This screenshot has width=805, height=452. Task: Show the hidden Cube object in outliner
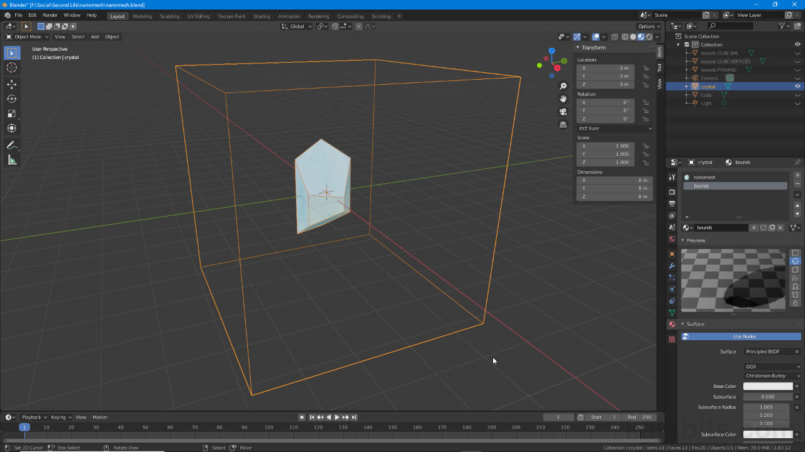point(797,95)
